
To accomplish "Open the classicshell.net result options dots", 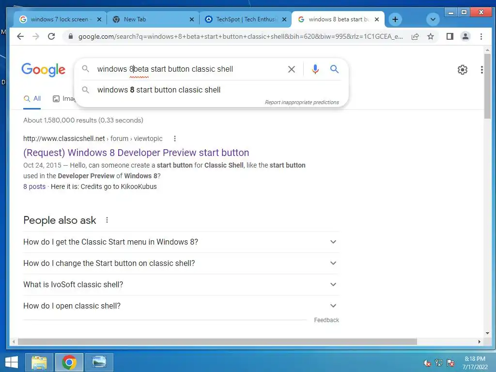I will (x=174, y=139).
